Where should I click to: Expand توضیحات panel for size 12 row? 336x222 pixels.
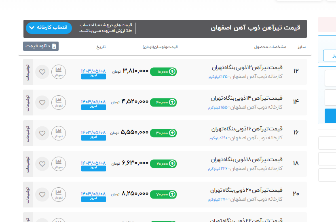(27, 72)
